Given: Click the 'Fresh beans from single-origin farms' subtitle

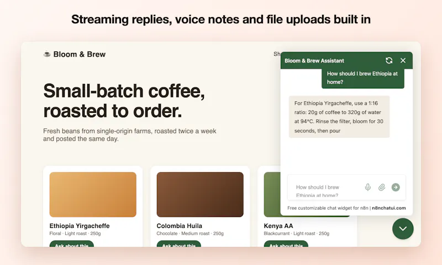Looking at the screenshot, I should pos(130,135).
